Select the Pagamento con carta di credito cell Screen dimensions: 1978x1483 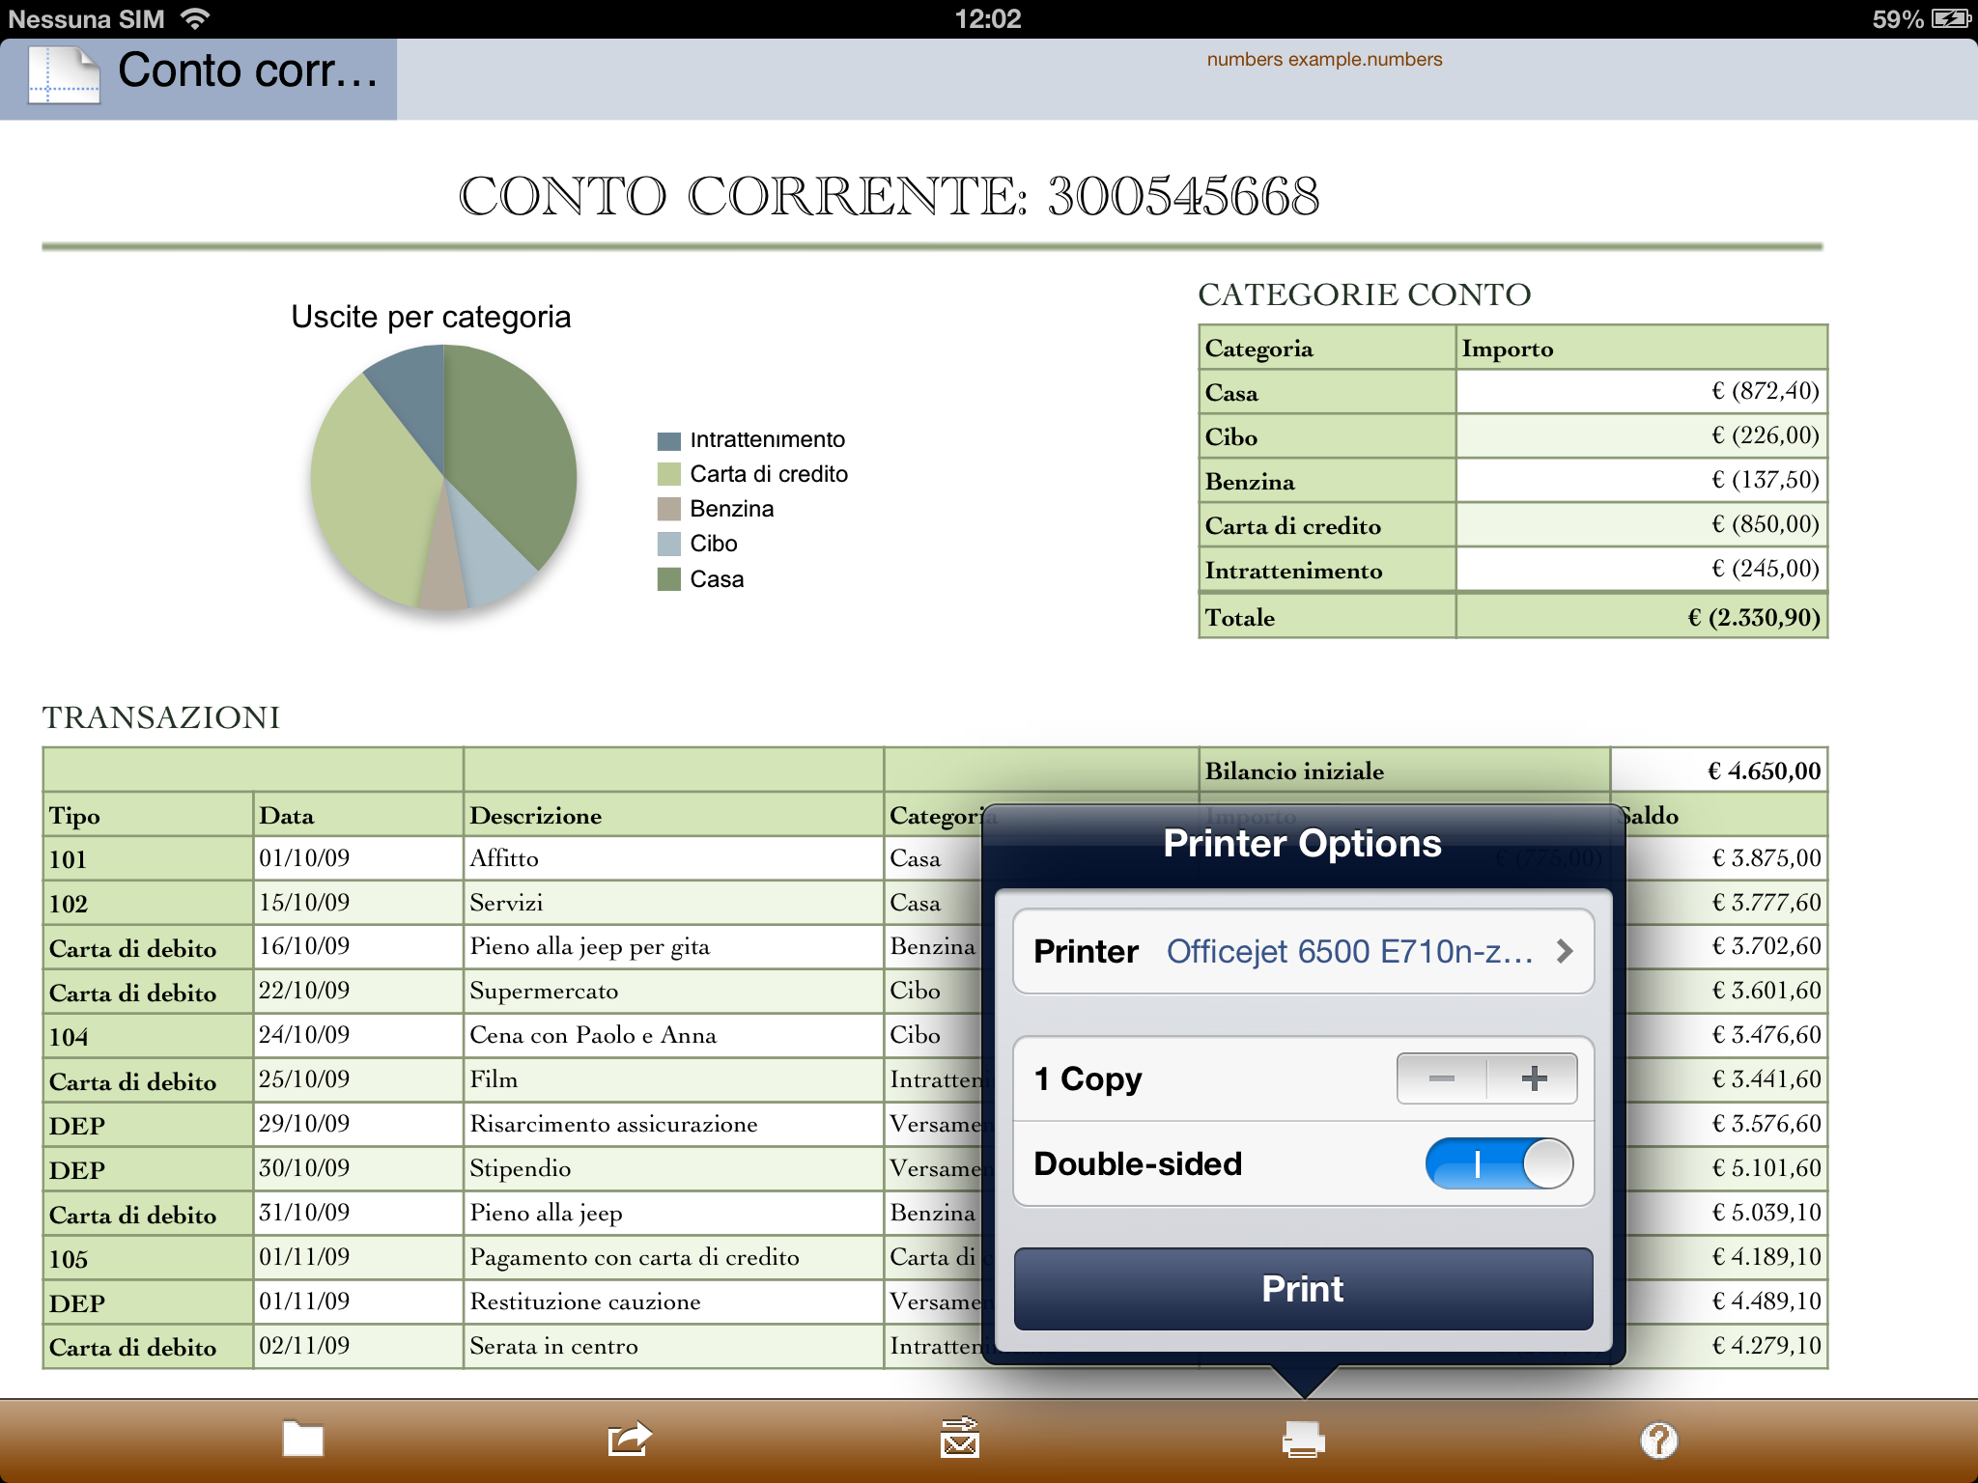[673, 1258]
